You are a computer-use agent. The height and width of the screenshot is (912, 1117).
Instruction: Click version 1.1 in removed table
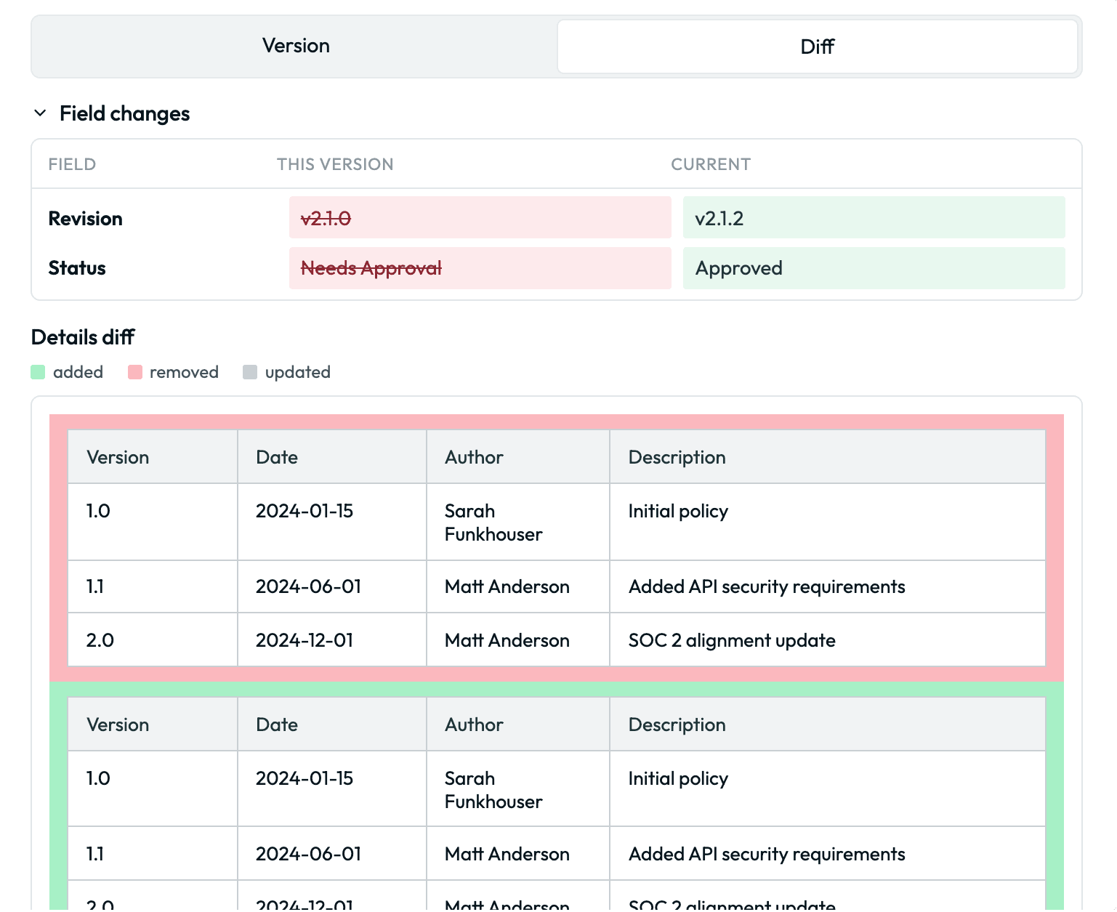click(x=95, y=586)
